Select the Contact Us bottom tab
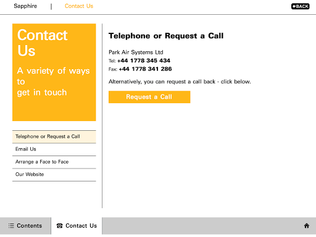The image size is (316, 237). point(77,226)
